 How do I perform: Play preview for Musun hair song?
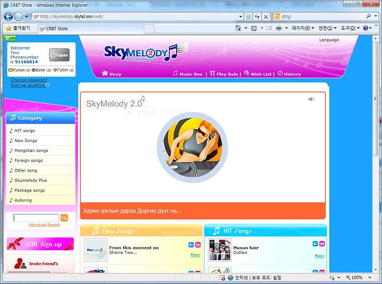315,244
